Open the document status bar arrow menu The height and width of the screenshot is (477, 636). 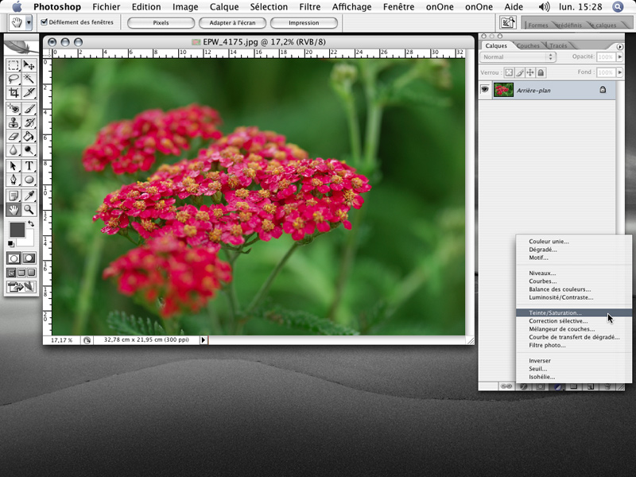pos(204,340)
